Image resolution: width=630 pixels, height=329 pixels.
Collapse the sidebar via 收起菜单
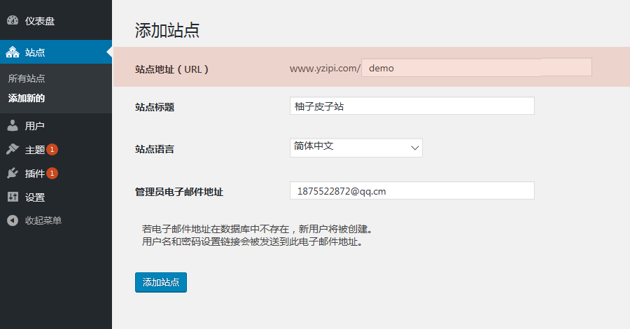tap(43, 220)
